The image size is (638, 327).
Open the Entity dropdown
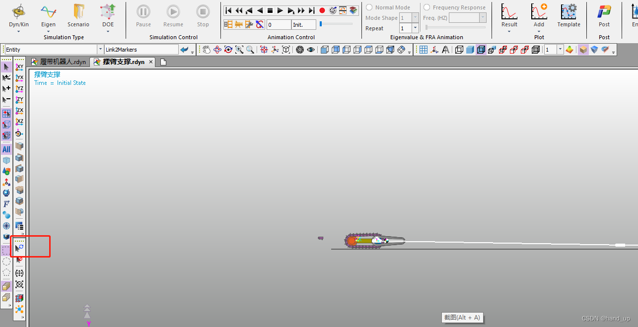[100, 50]
